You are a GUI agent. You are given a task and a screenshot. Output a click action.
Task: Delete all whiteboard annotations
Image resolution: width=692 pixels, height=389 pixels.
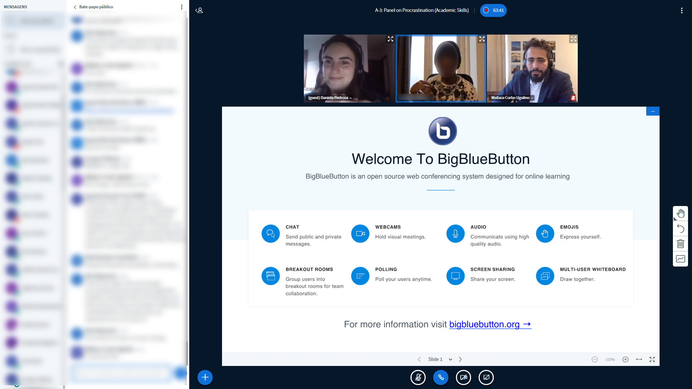(680, 244)
